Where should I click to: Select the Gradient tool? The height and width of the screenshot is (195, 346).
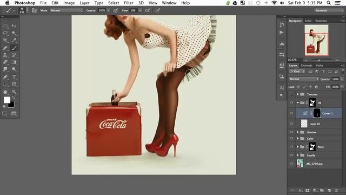point(14,62)
